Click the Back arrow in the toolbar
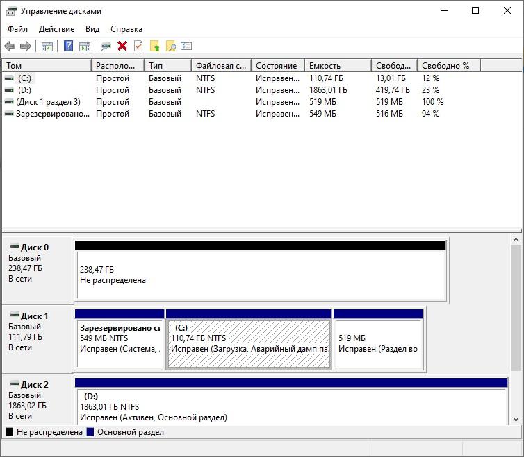The width and height of the screenshot is (524, 457). click(10, 46)
